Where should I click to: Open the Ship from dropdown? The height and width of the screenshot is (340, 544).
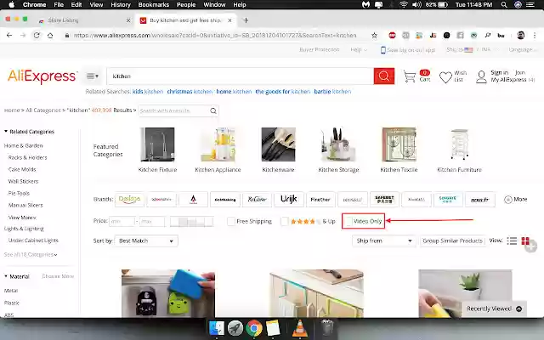(x=384, y=241)
